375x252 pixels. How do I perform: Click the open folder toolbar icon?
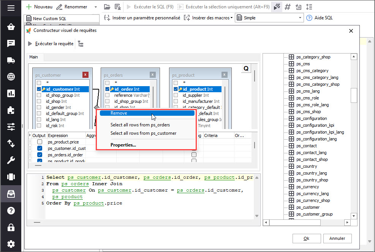point(107,7)
